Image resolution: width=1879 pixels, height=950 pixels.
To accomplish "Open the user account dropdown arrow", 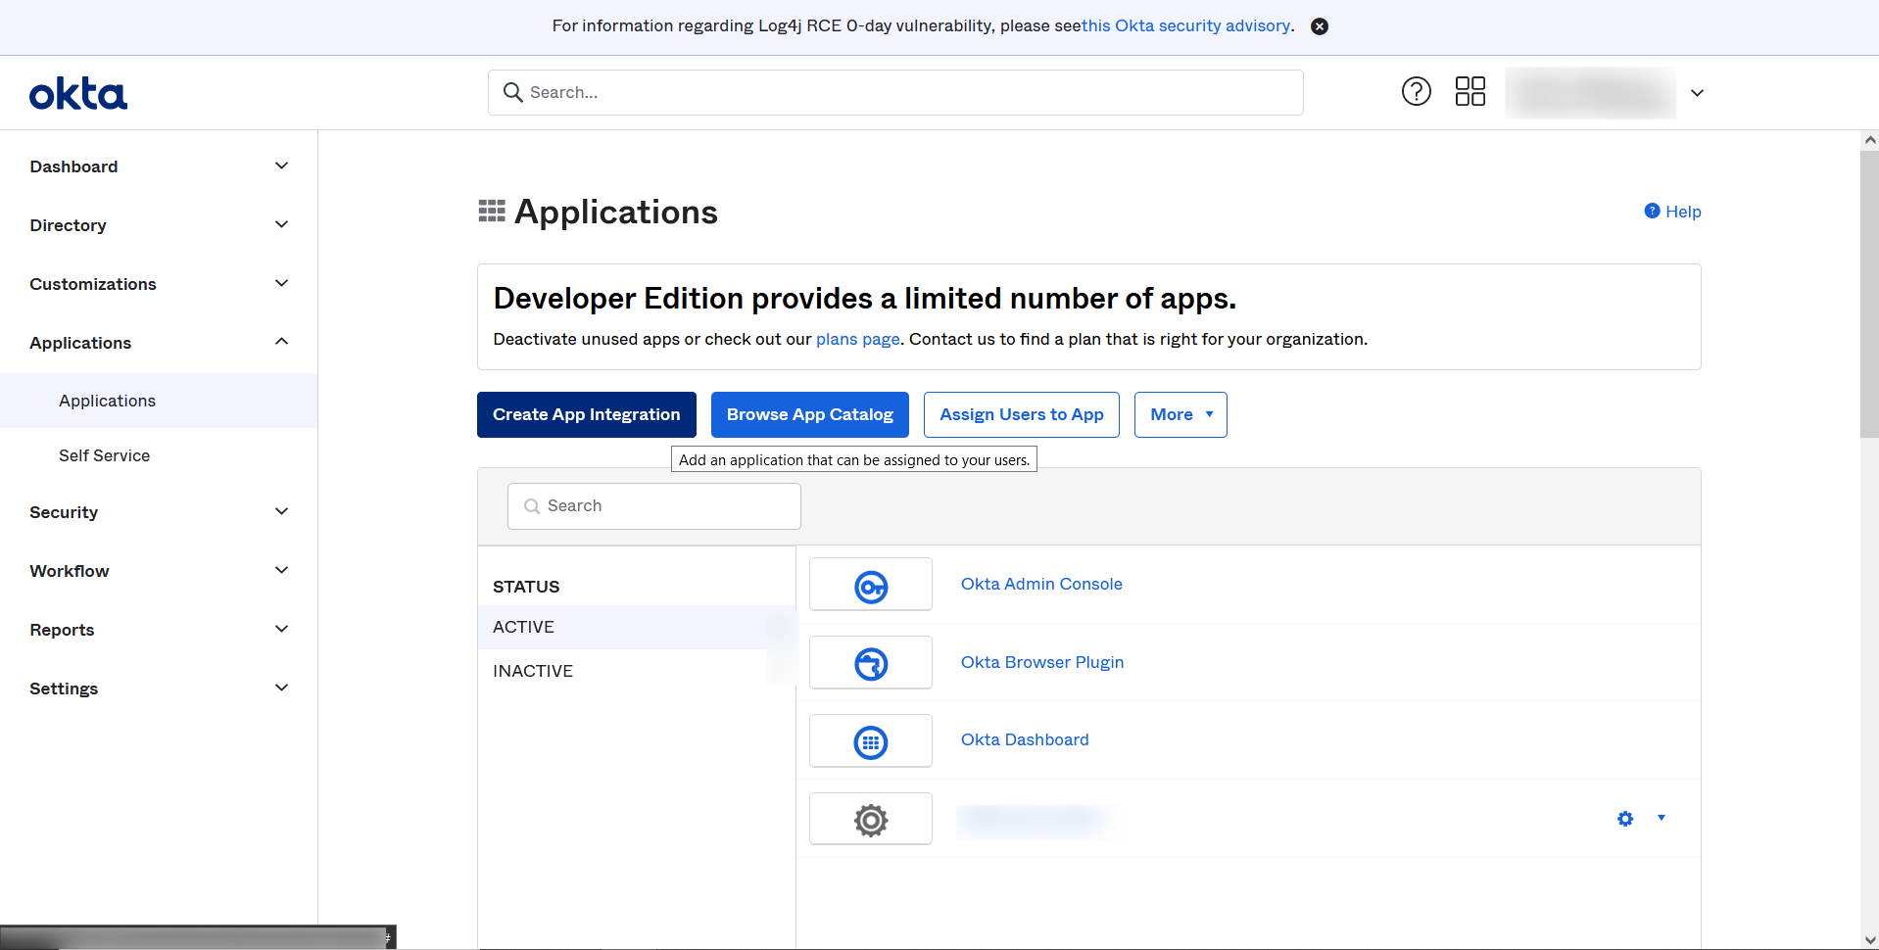I will pos(1697,93).
